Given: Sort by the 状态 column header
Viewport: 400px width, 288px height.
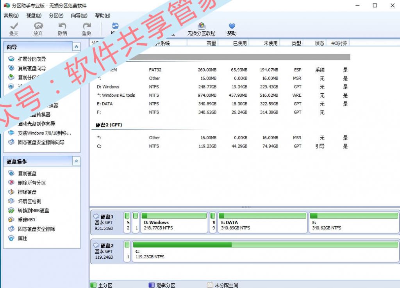Looking at the screenshot, I should tap(315, 43).
